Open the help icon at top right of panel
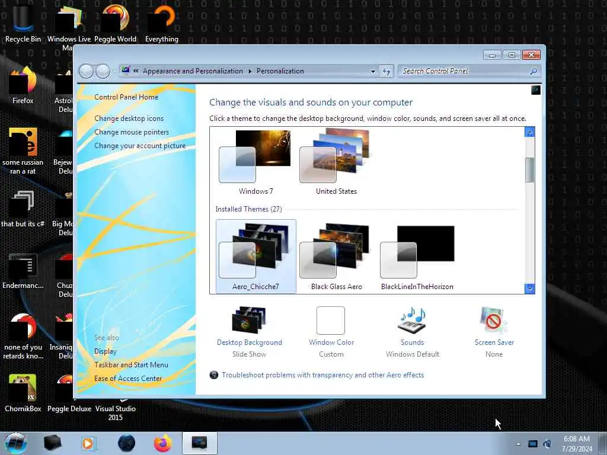This screenshot has width=607, height=455. 535,90
